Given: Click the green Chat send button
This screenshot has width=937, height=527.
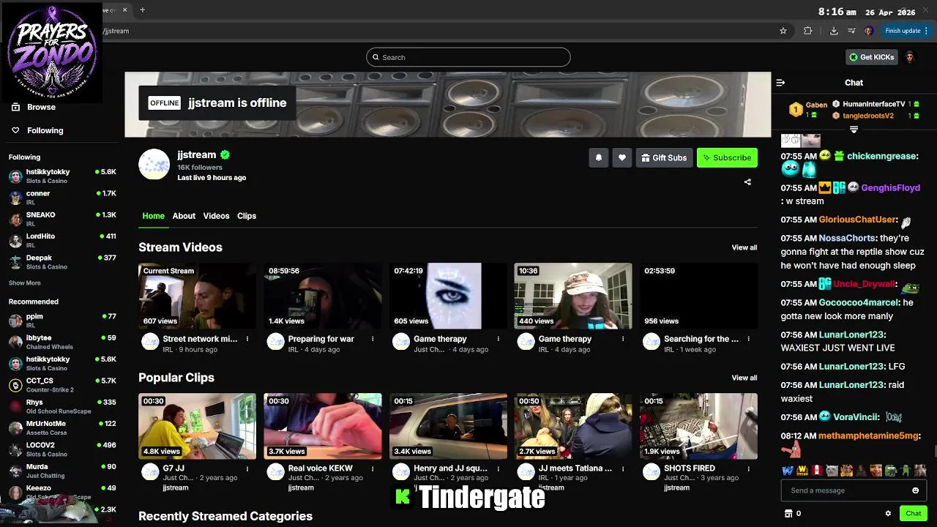Looking at the screenshot, I should (913, 513).
